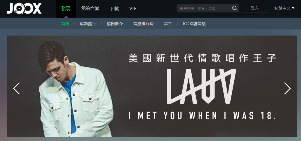Focus the 搜尋歌手，歌名，專輯 search field
301x141 pixels.
204,8
